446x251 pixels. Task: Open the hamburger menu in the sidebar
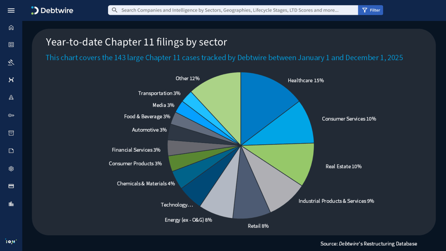(x=11, y=10)
